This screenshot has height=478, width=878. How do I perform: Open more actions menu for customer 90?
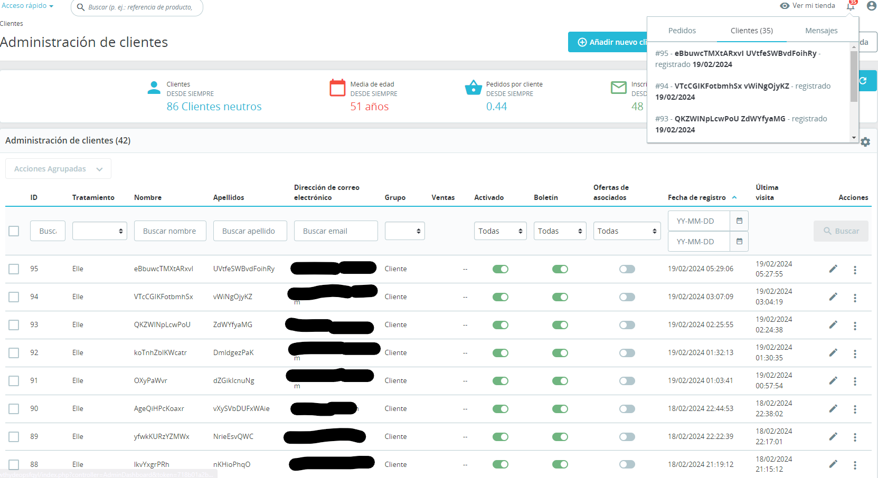click(x=855, y=409)
